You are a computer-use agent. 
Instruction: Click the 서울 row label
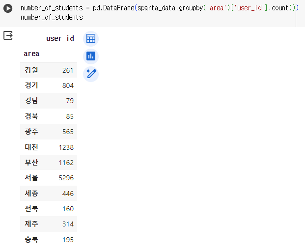coord(31,178)
